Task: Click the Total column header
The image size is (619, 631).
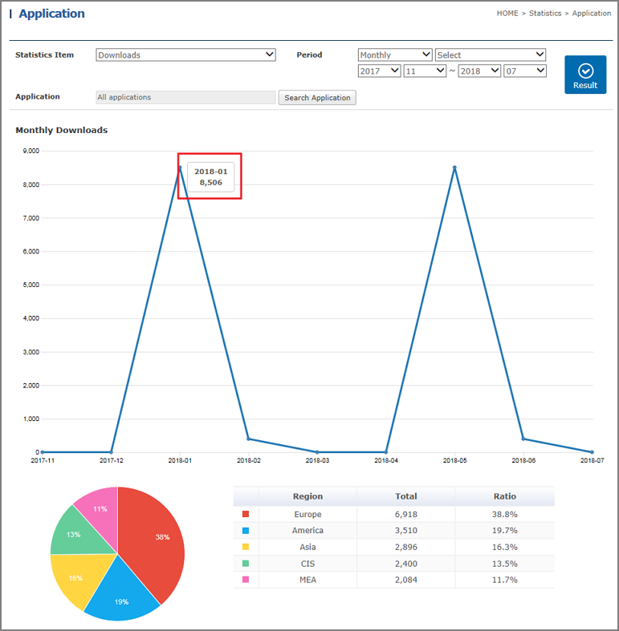Action: coord(405,496)
